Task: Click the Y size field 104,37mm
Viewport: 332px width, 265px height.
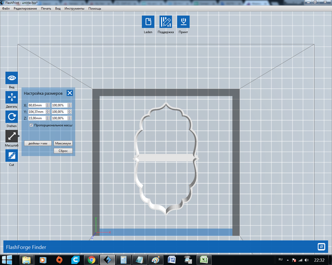Action: tap(37, 112)
